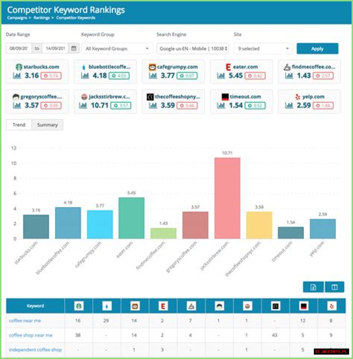
Task: Click the bar chart icon on yelp.com card
Action: [x=289, y=105]
